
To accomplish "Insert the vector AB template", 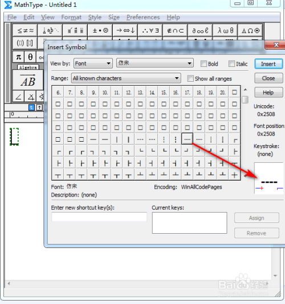I will tap(28, 80).
